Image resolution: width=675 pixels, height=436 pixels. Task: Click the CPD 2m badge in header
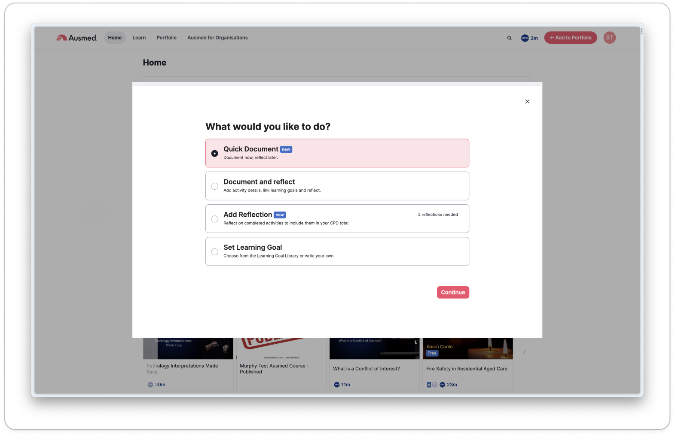pyautogui.click(x=529, y=38)
